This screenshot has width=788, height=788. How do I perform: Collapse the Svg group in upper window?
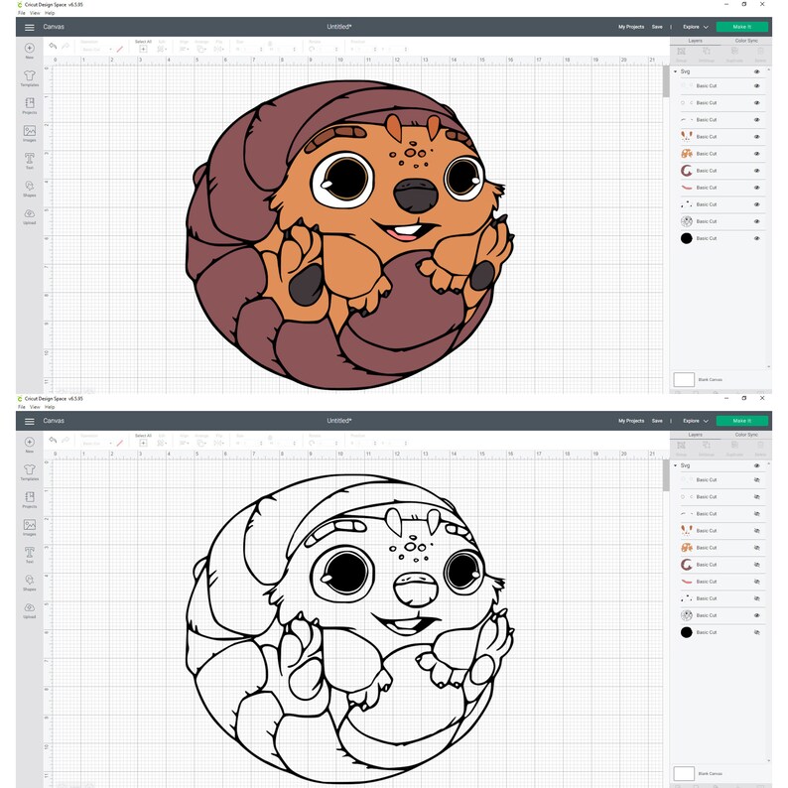pyautogui.click(x=676, y=71)
